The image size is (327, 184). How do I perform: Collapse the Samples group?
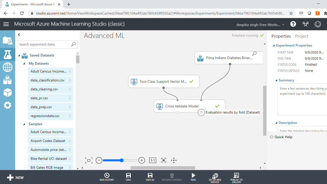24,124
